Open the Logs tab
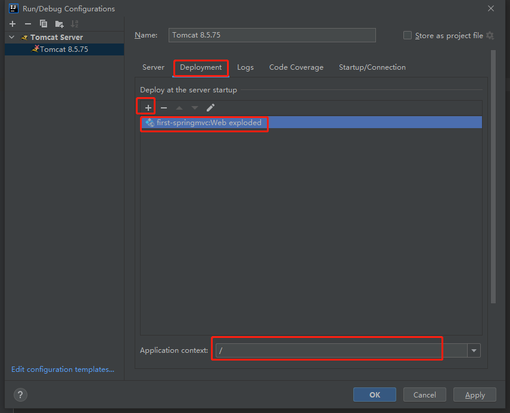 pos(245,67)
